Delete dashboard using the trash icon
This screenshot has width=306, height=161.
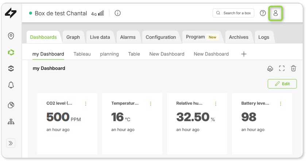tap(293, 68)
